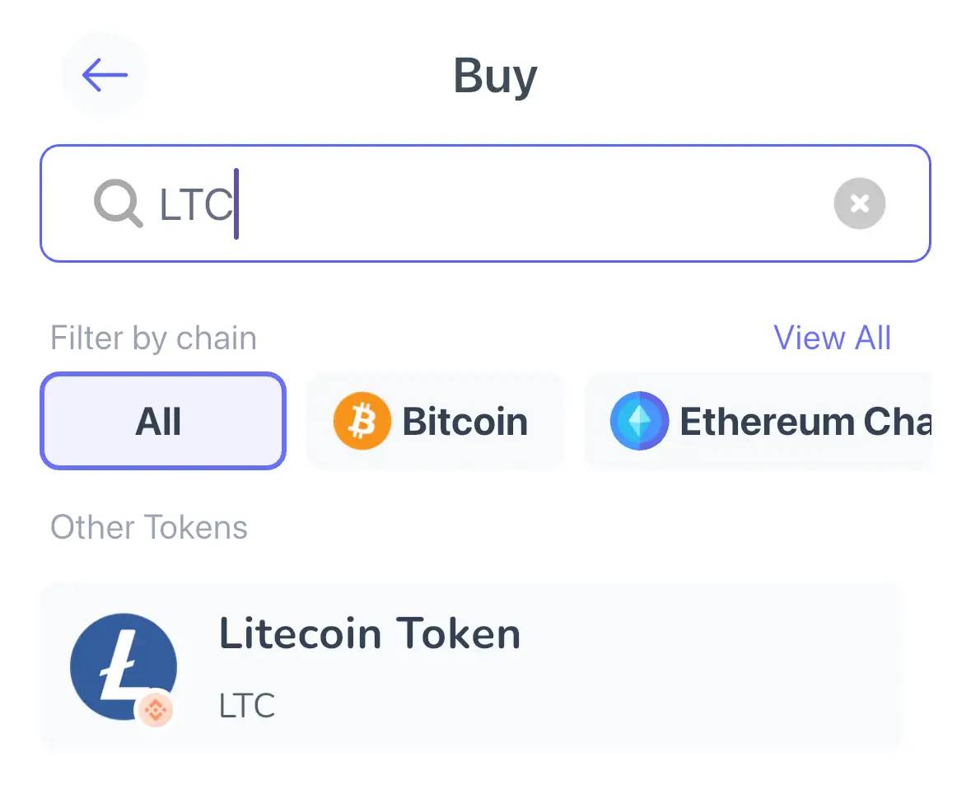This screenshot has width=971, height=808.
Task: Click the Buy page title
Action: point(495,76)
